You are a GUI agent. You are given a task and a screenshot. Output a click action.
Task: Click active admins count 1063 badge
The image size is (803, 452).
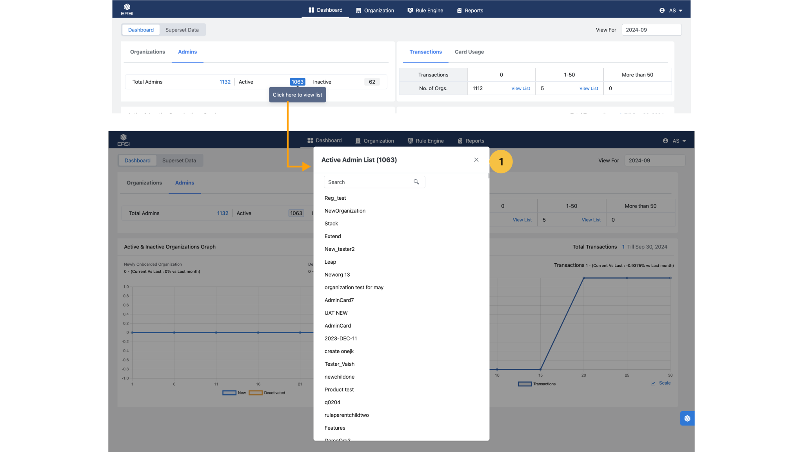[x=297, y=82]
